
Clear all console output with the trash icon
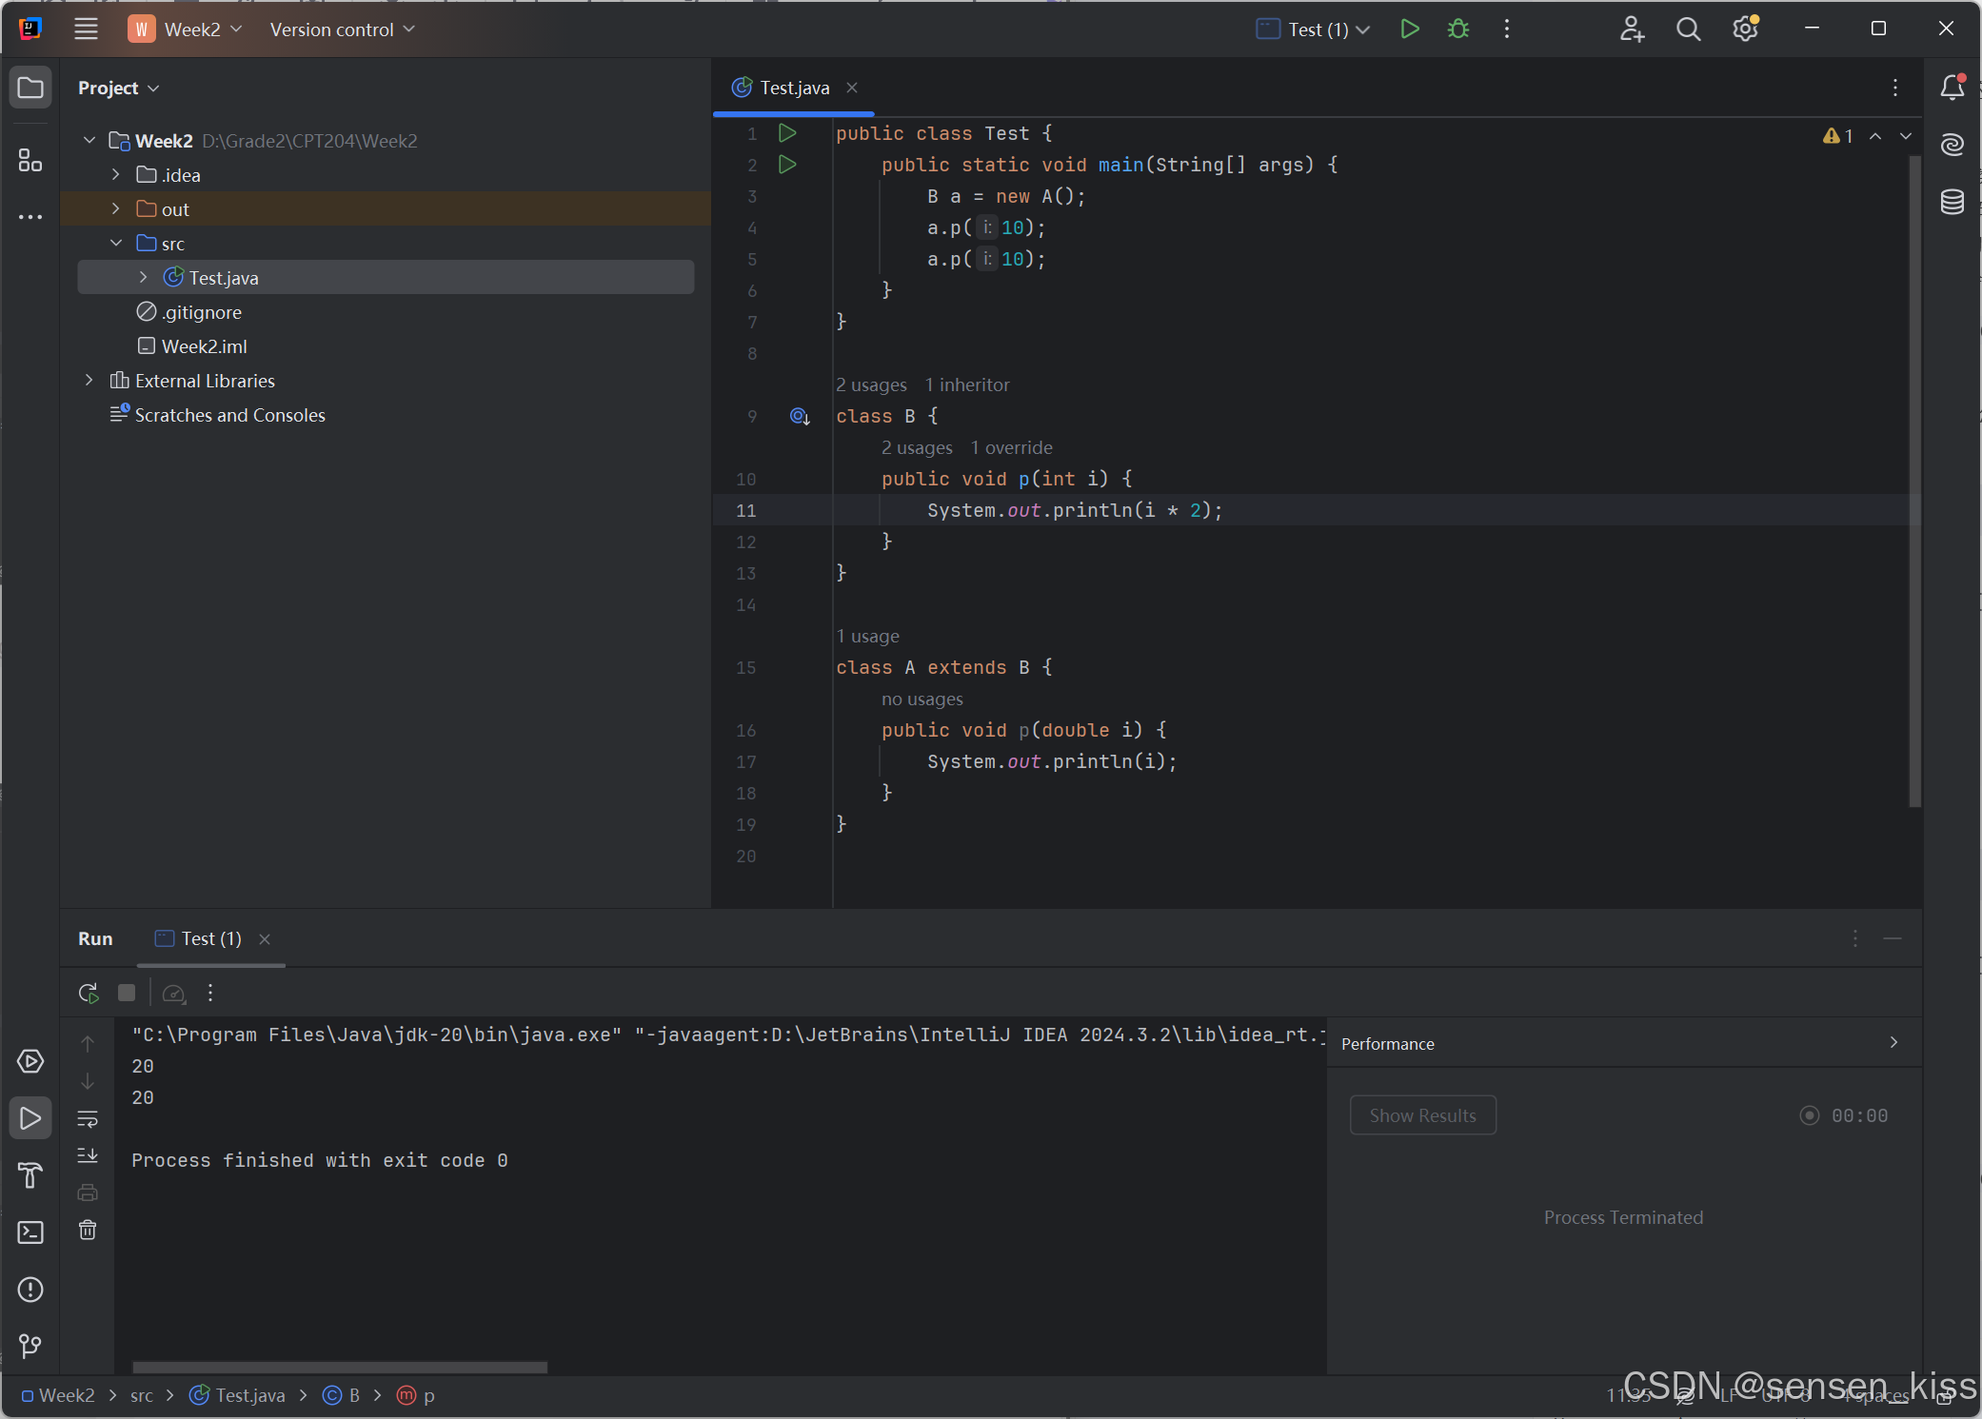click(88, 1230)
